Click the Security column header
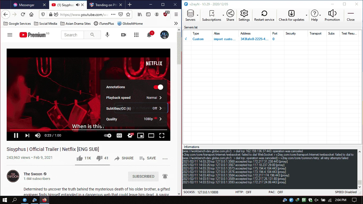 coord(296,33)
